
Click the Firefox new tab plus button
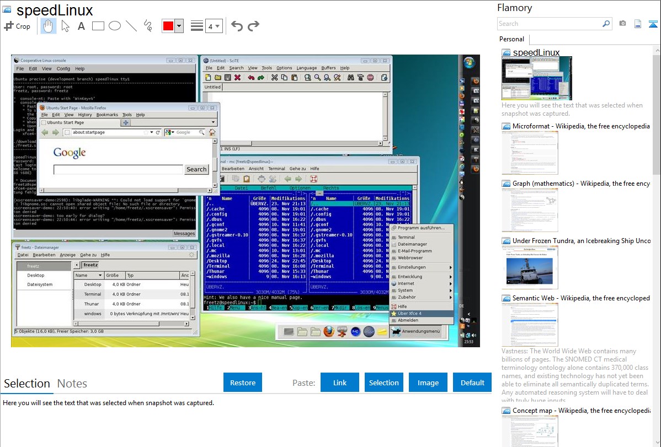point(126,122)
